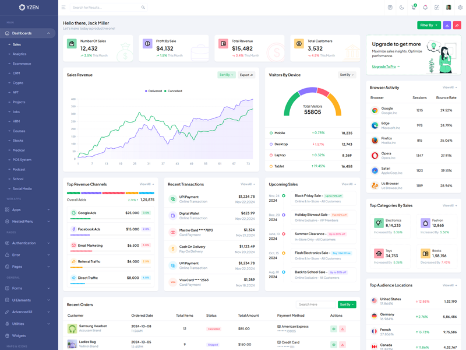The height and width of the screenshot is (350, 466).
Task: Open the Filter By dropdown
Action: 429,25
